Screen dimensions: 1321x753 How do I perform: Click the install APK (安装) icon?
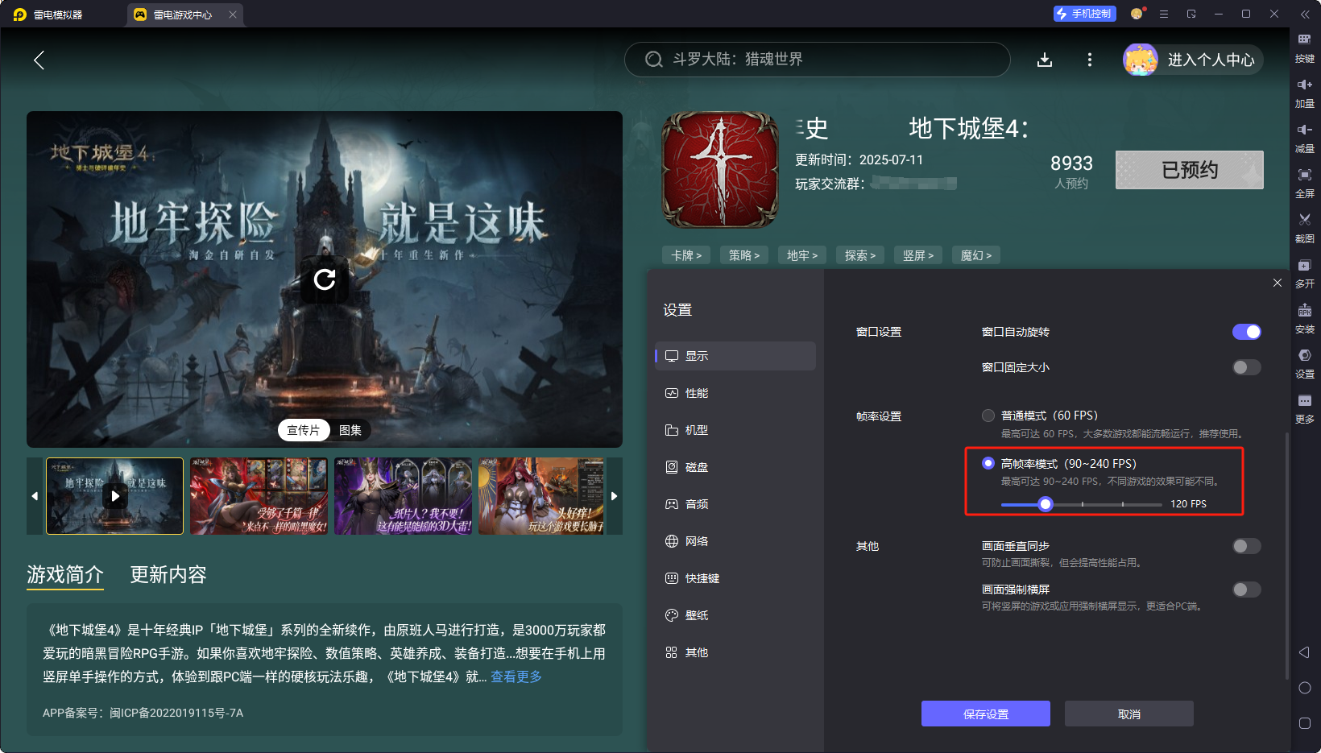(x=1304, y=311)
